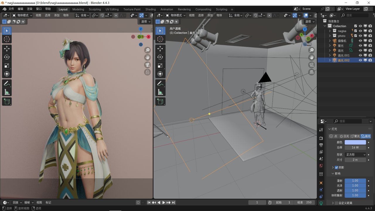Open the 渲染 menu
375x211 pixels.
30,9
